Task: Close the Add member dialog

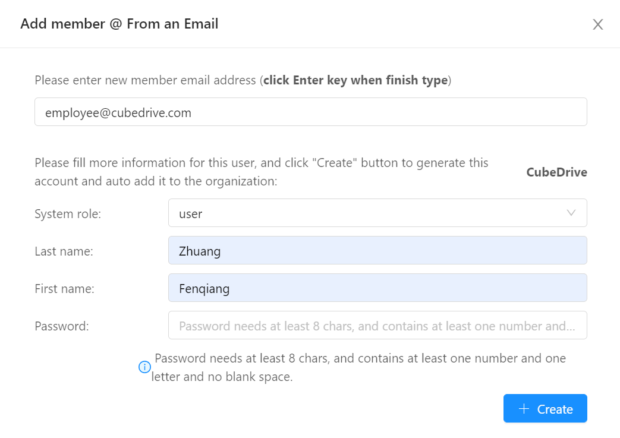Action: point(597,24)
